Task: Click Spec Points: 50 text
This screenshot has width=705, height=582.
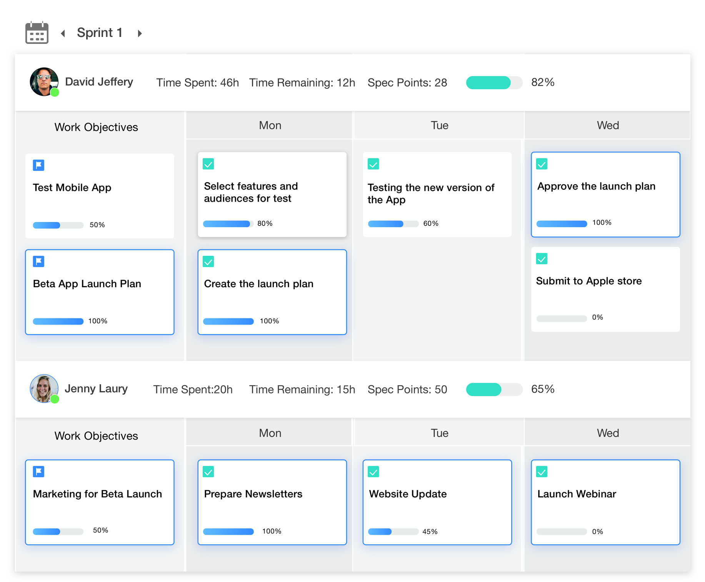Action: [x=407, y=390]
